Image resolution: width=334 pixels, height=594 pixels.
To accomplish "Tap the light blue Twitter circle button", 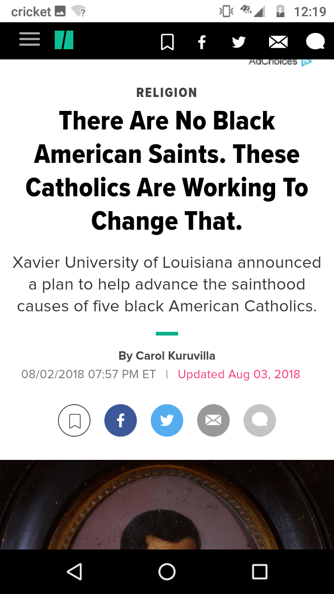I will (167, 420).
